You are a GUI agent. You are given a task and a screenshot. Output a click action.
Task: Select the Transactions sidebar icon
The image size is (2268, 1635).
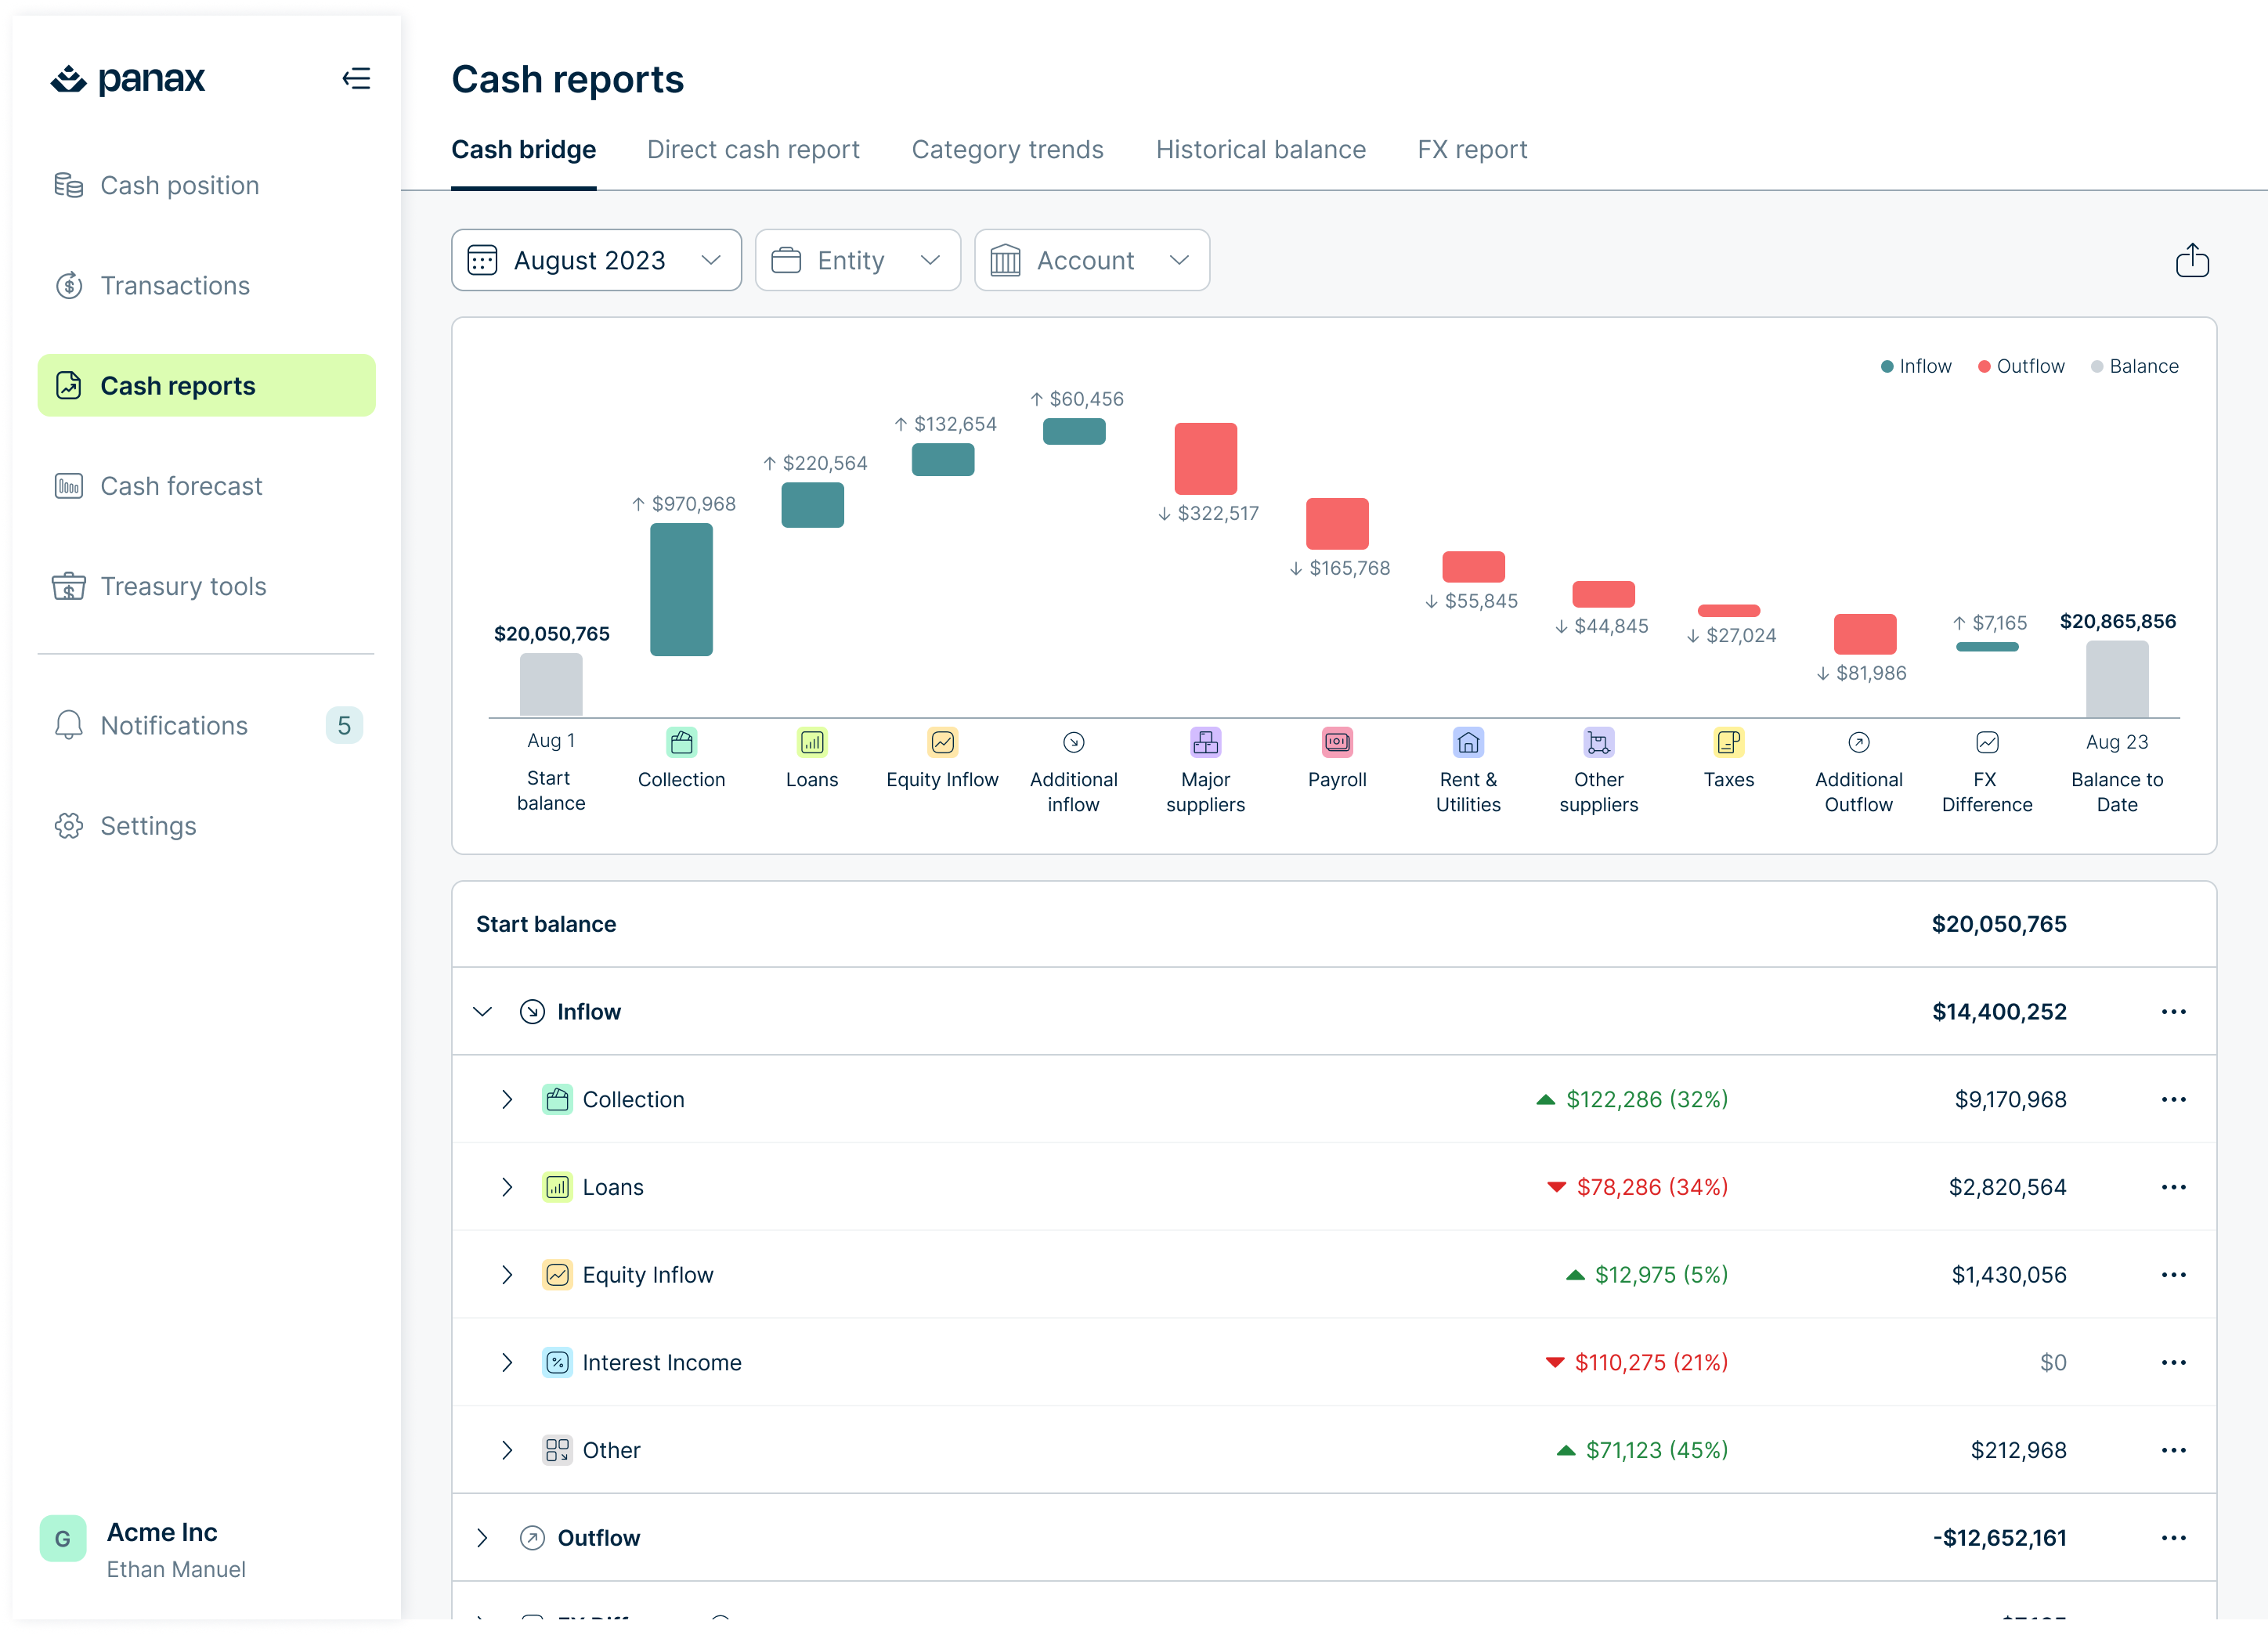(x=68, y=285)
